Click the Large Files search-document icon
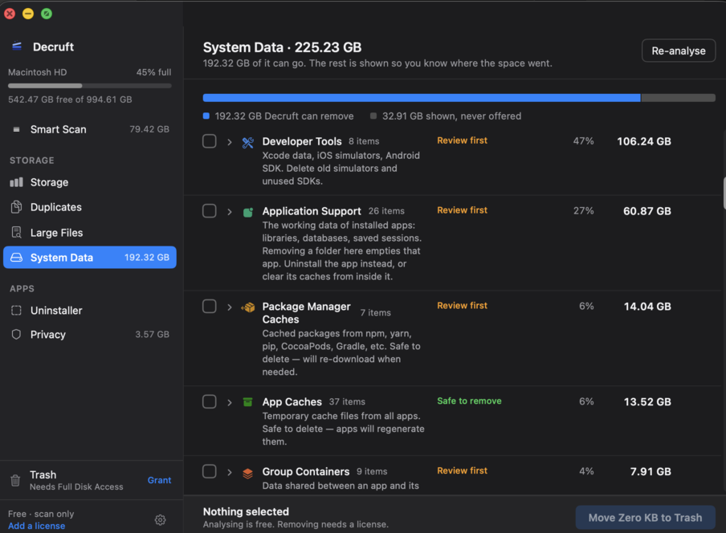The image size is (726, 533). tap(16, 232)
